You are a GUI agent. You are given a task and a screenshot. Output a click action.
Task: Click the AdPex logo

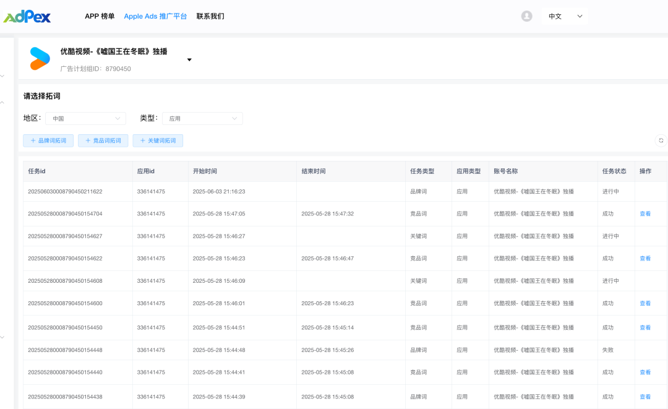coord(27,17)
